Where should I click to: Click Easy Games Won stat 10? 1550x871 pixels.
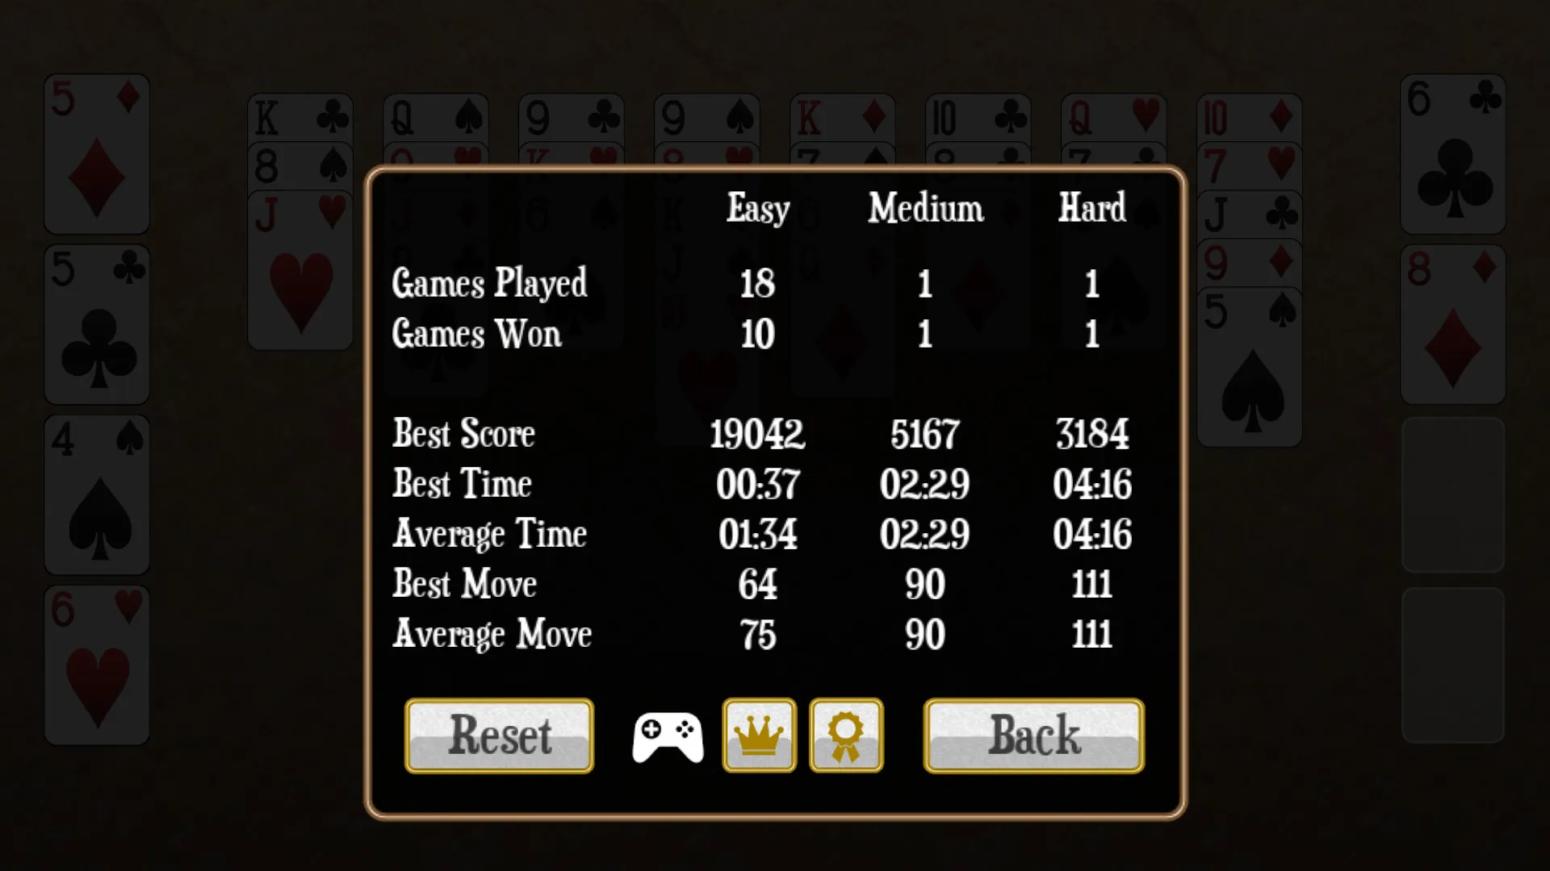point(757,334)
